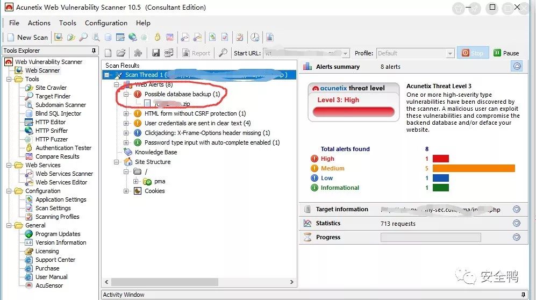Click the search magnifier beside Report
This screenshot has height=300, width=536.
click(223, 53)
